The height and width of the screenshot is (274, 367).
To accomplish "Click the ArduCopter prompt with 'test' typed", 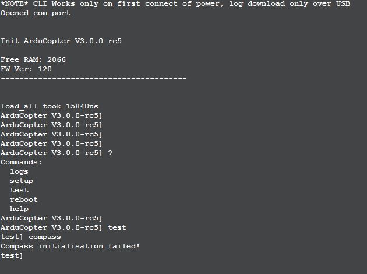I will click(x=63, y=227).
